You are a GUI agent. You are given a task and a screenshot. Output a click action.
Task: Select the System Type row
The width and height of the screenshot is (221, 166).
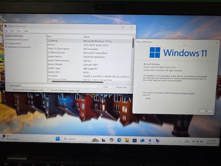pos(89,68)
